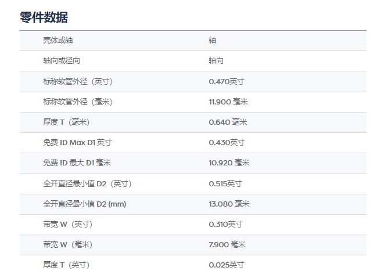Click the 0.025英寸 thickness value
This screenshot has width=370, height=278.
[x=227, y=265]
